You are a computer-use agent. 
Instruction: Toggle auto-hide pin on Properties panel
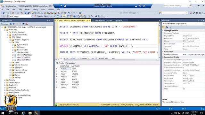pyautogui.click(x=201, y=20)
